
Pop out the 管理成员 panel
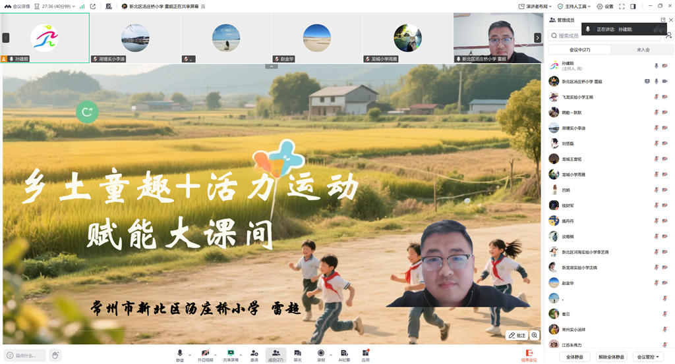tap(663, 20)
